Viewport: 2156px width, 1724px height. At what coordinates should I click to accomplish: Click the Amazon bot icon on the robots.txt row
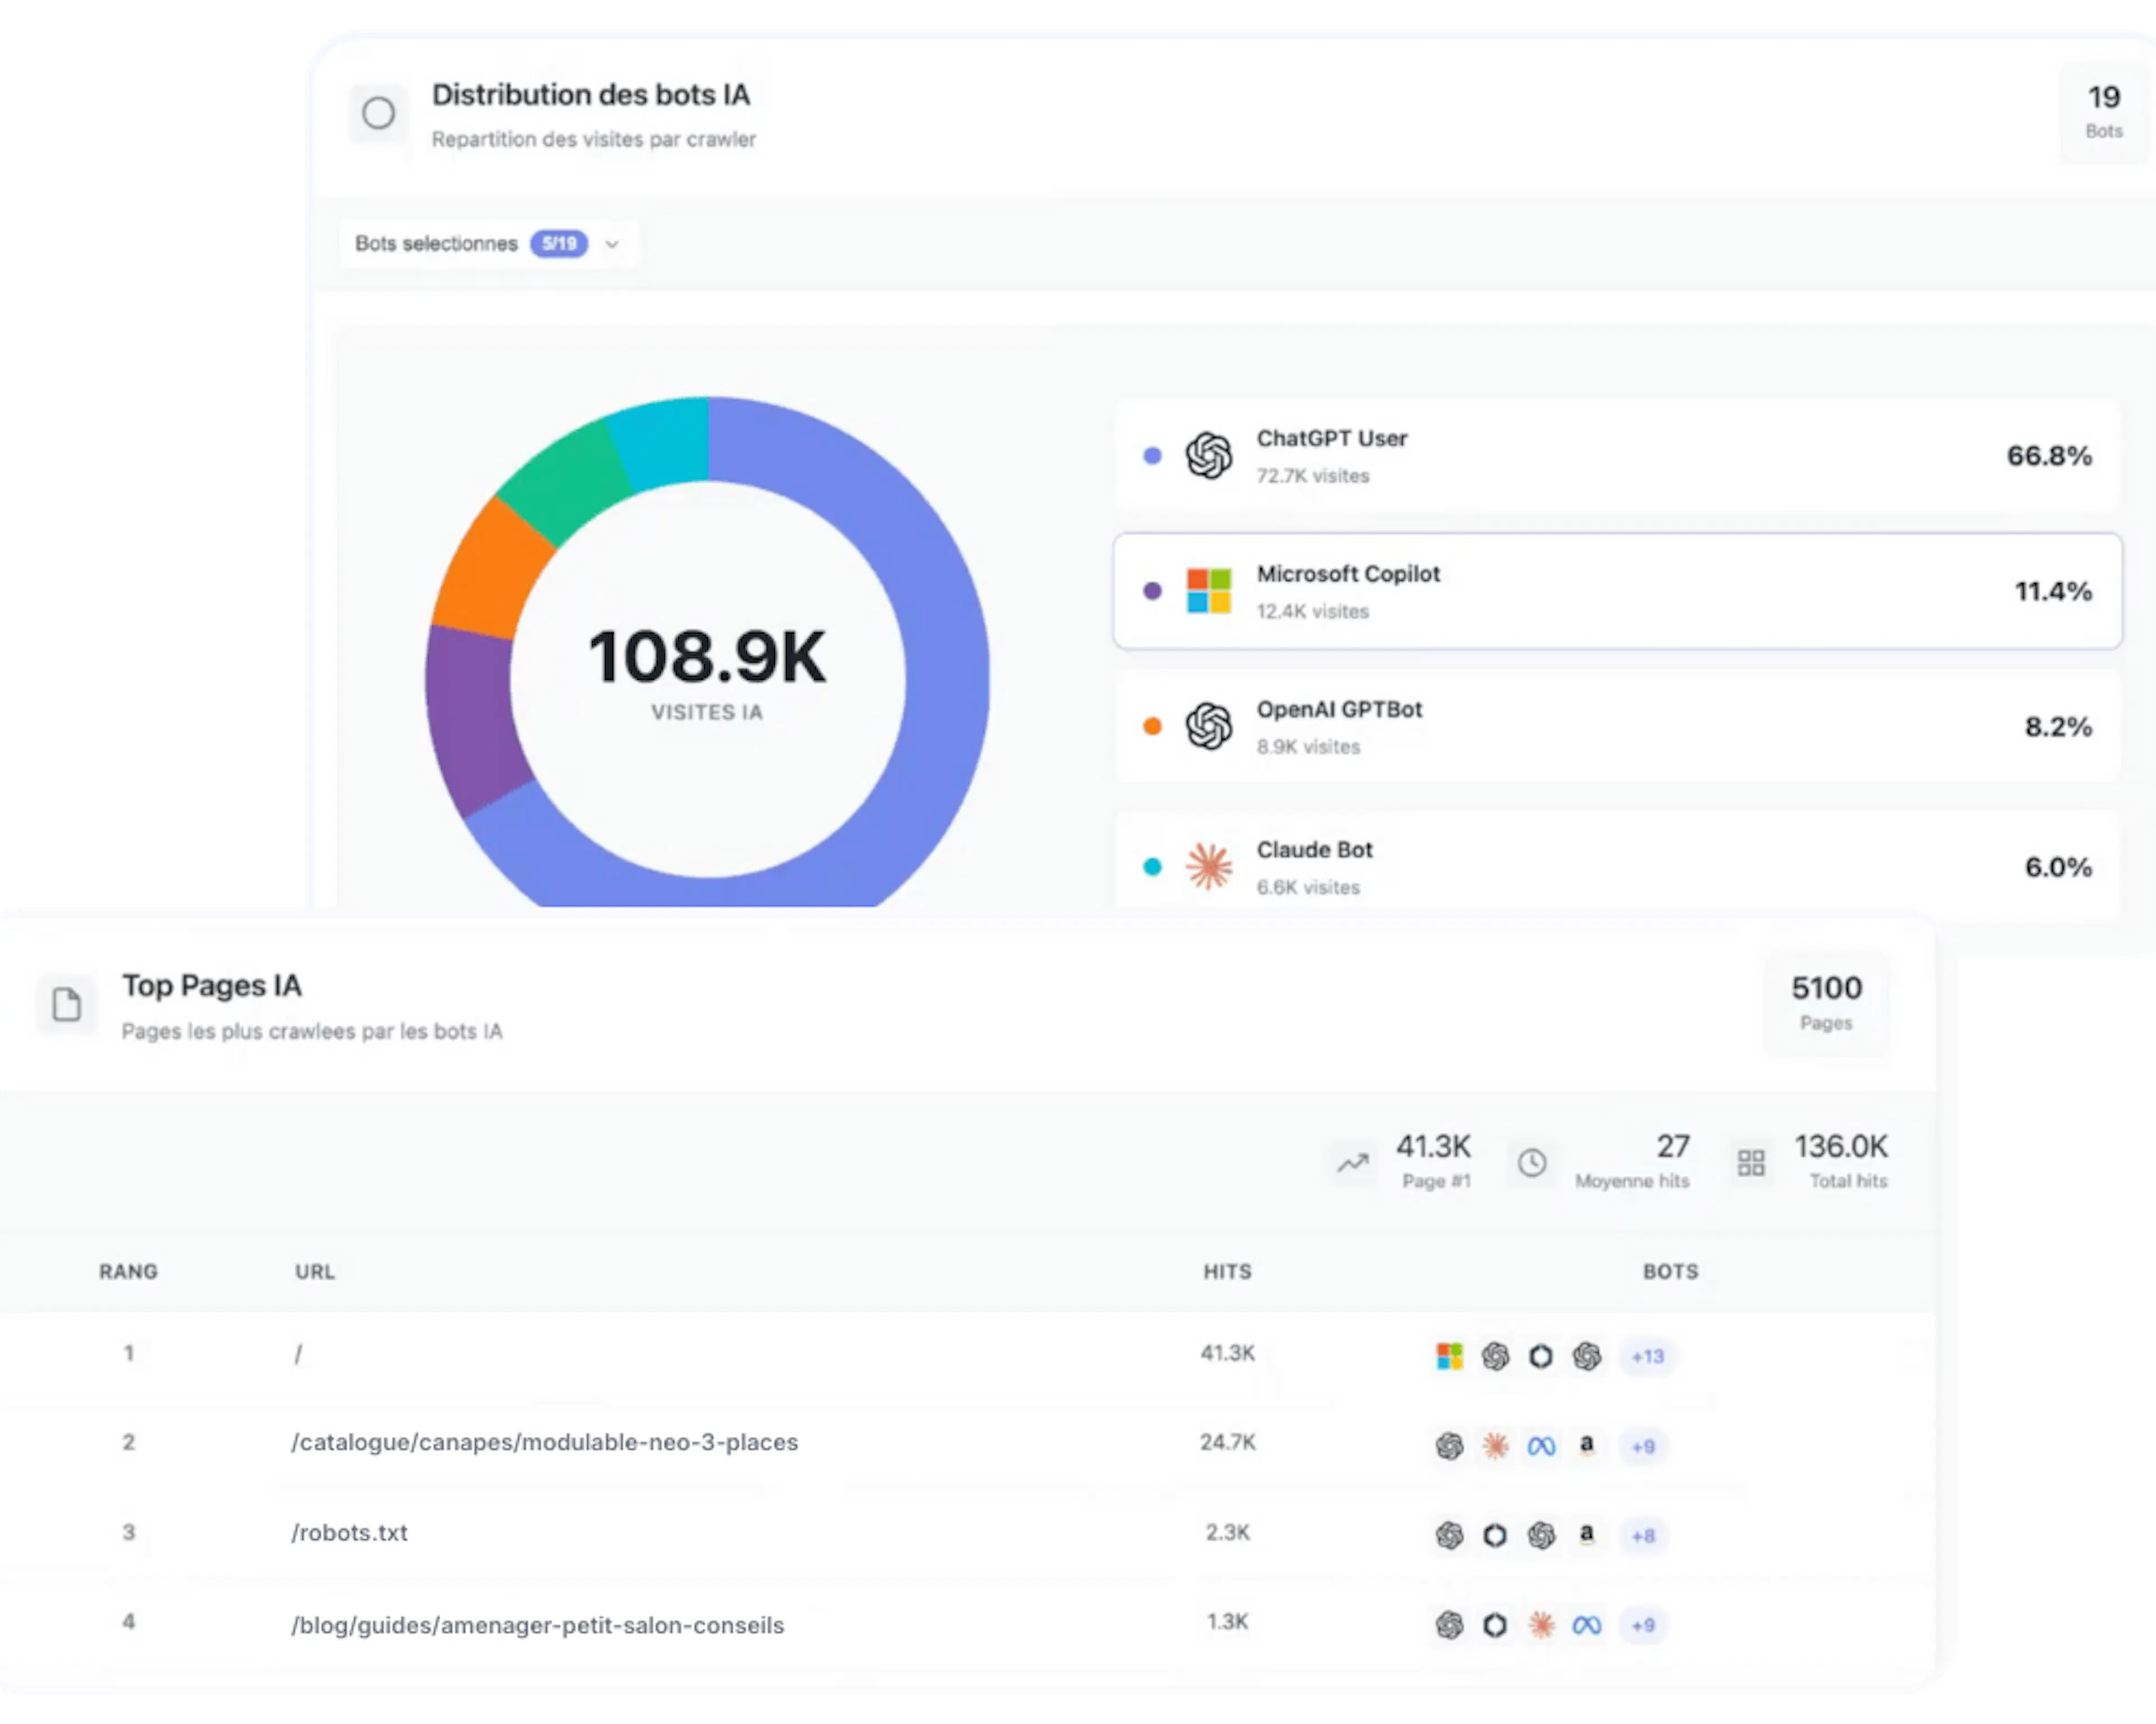(x=1588, y=1535)
